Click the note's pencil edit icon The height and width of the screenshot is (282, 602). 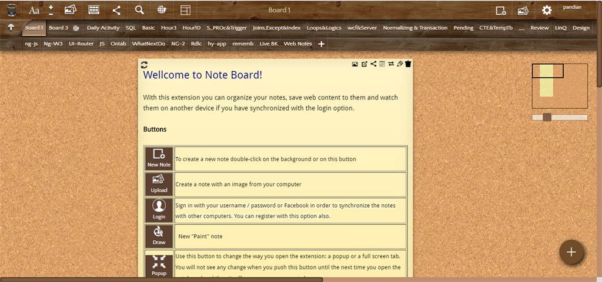[400, 64]
